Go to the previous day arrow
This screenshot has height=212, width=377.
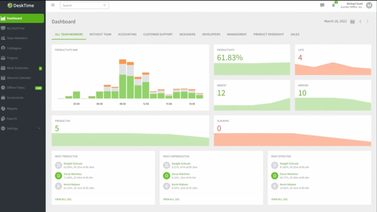[x=360, y=22]
